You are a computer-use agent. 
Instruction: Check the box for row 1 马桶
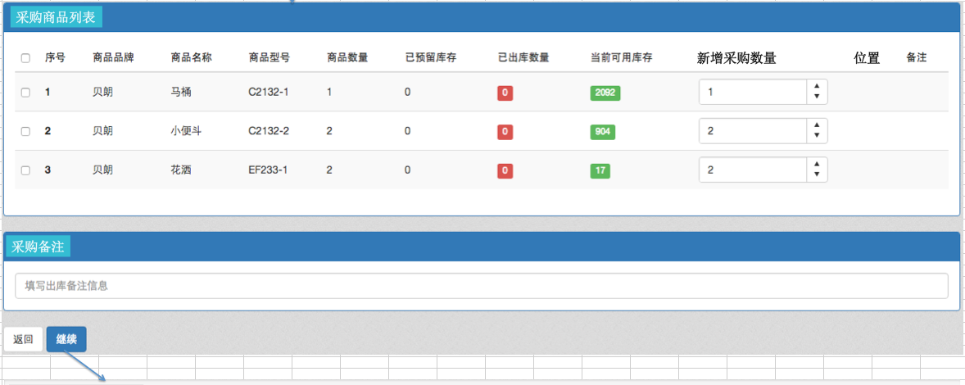(25, 93)
